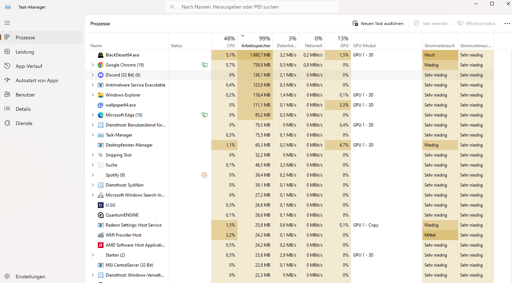Click the Task-Manager process row icon
The image size is (512, 283).
(101, 135)
